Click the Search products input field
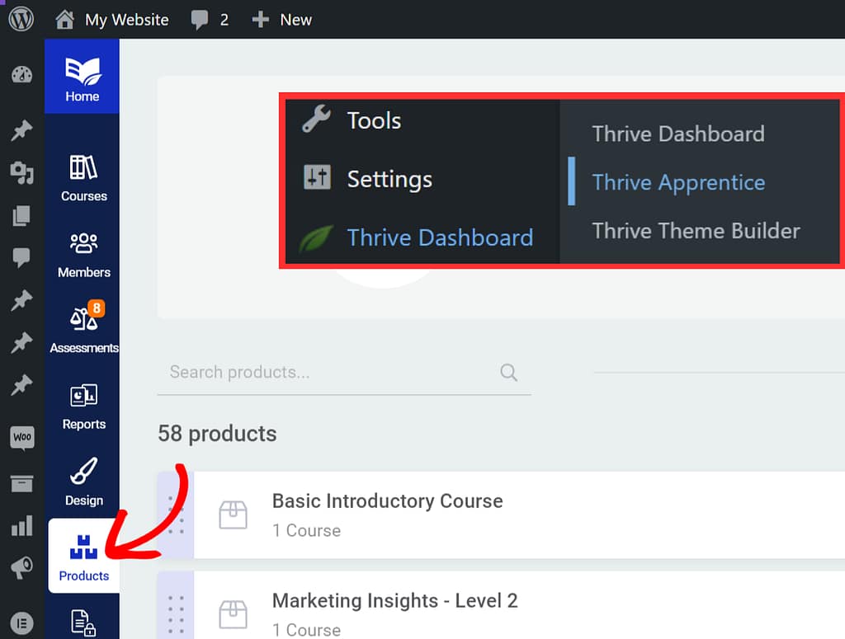Screen dimensions: 845x639 click(x=330, y=373)
